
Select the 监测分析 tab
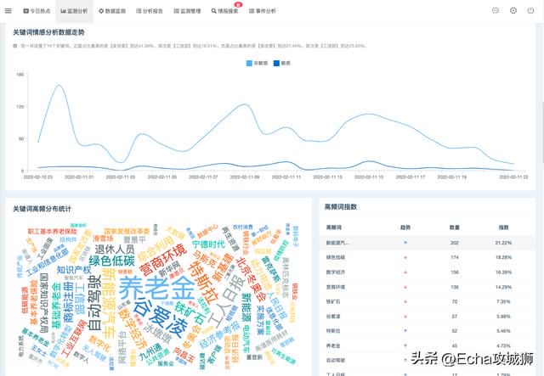(x=74, y=11)
